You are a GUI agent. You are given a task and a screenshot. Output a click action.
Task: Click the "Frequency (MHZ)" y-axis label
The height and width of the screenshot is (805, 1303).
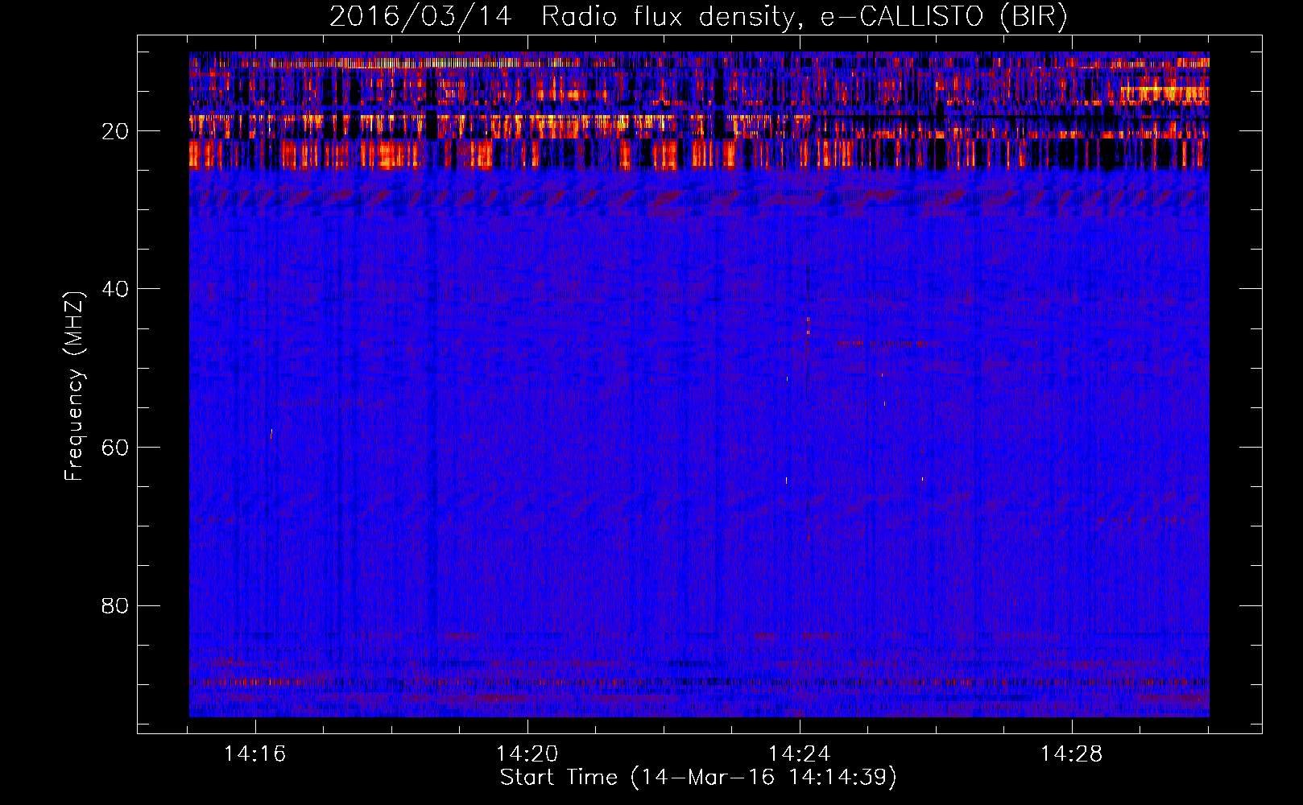[74, 386]
